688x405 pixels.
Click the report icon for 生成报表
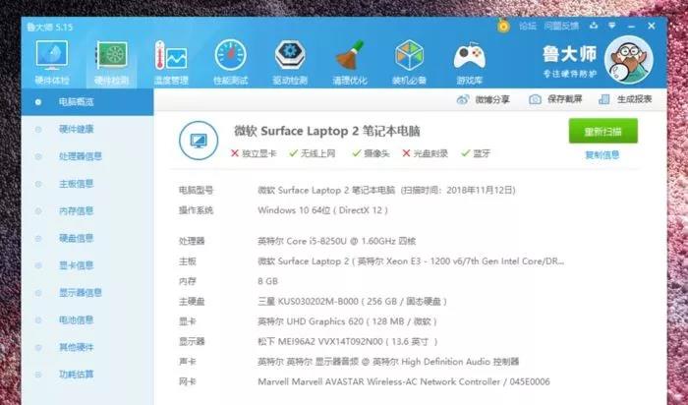[604, 99]
